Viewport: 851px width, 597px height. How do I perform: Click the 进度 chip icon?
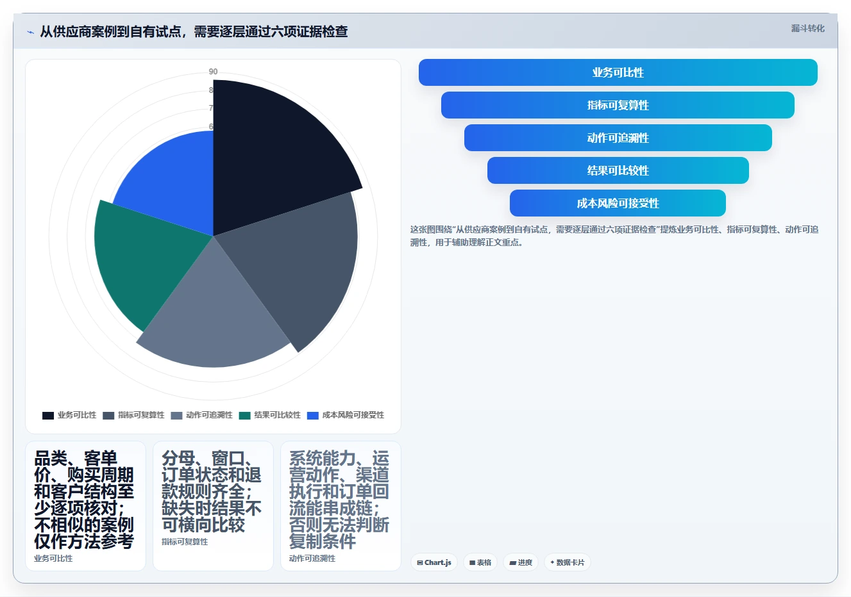point(513,563)
